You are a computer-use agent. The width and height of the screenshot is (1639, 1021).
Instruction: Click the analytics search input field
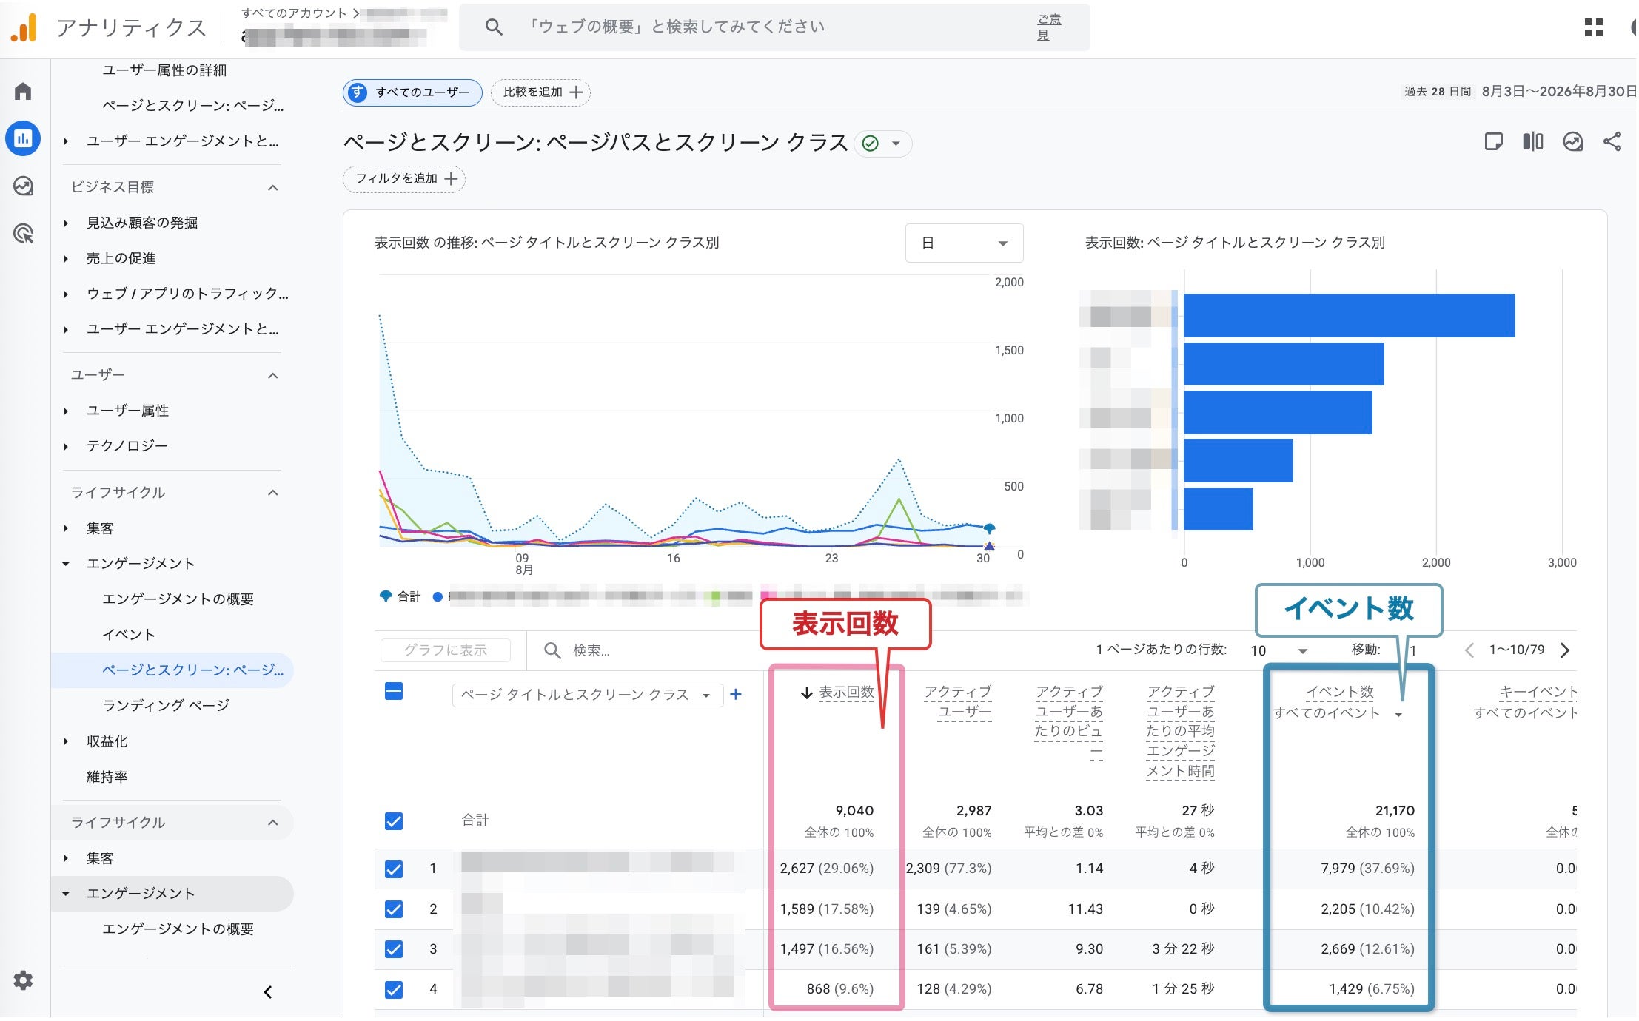tap(774, 27)
